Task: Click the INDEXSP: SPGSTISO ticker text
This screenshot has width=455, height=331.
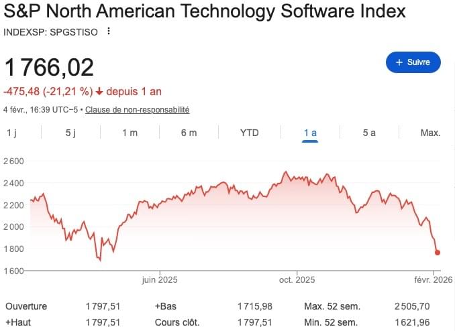Action: 52,31
